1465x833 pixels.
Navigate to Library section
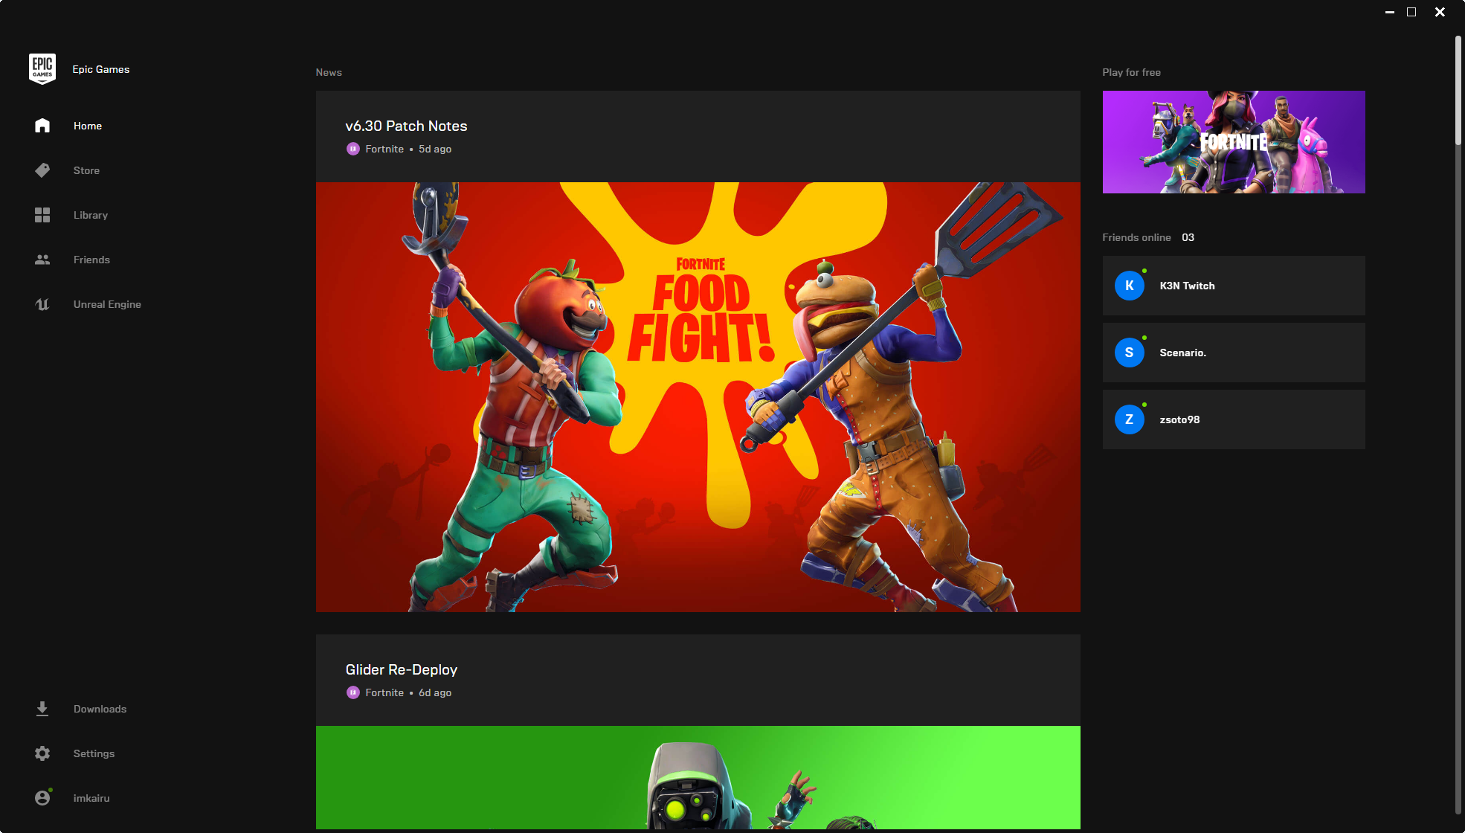[89, 214]
